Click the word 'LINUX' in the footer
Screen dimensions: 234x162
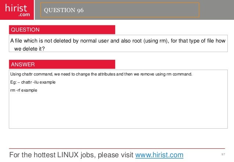[68, 155]
